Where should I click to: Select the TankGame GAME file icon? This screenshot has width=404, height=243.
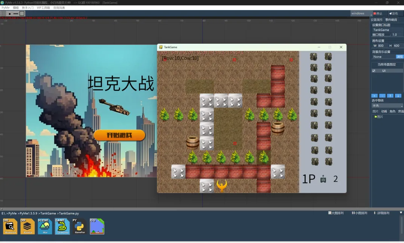(62, 226)
